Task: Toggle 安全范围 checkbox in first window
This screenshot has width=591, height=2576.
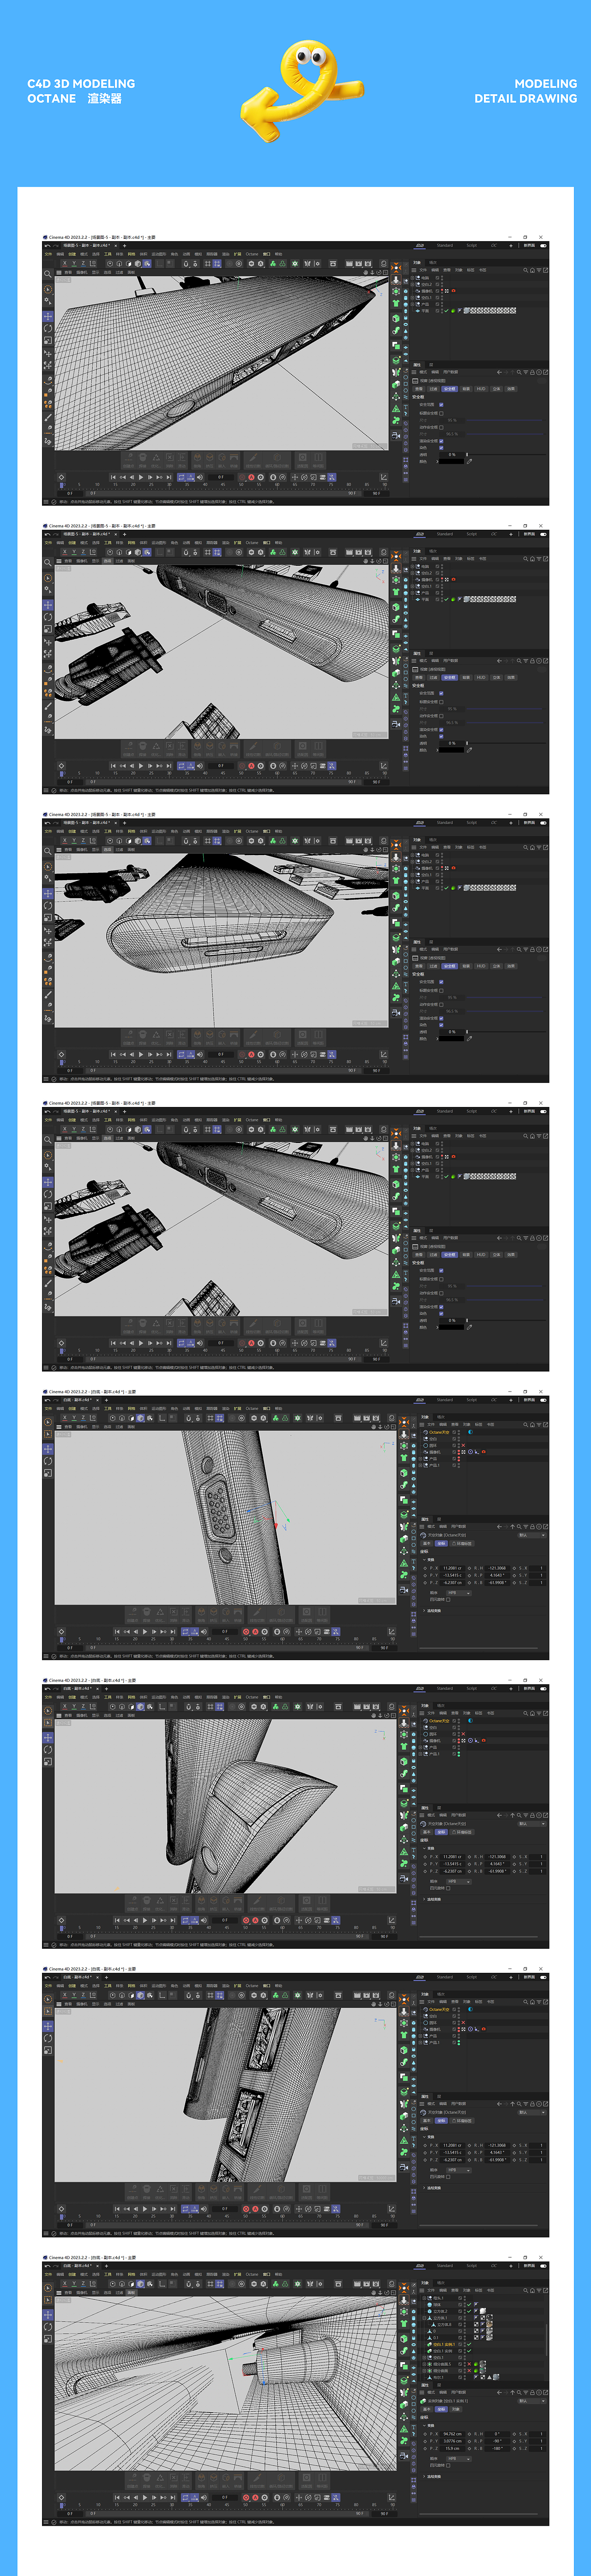Action: [x=441, y=405]
